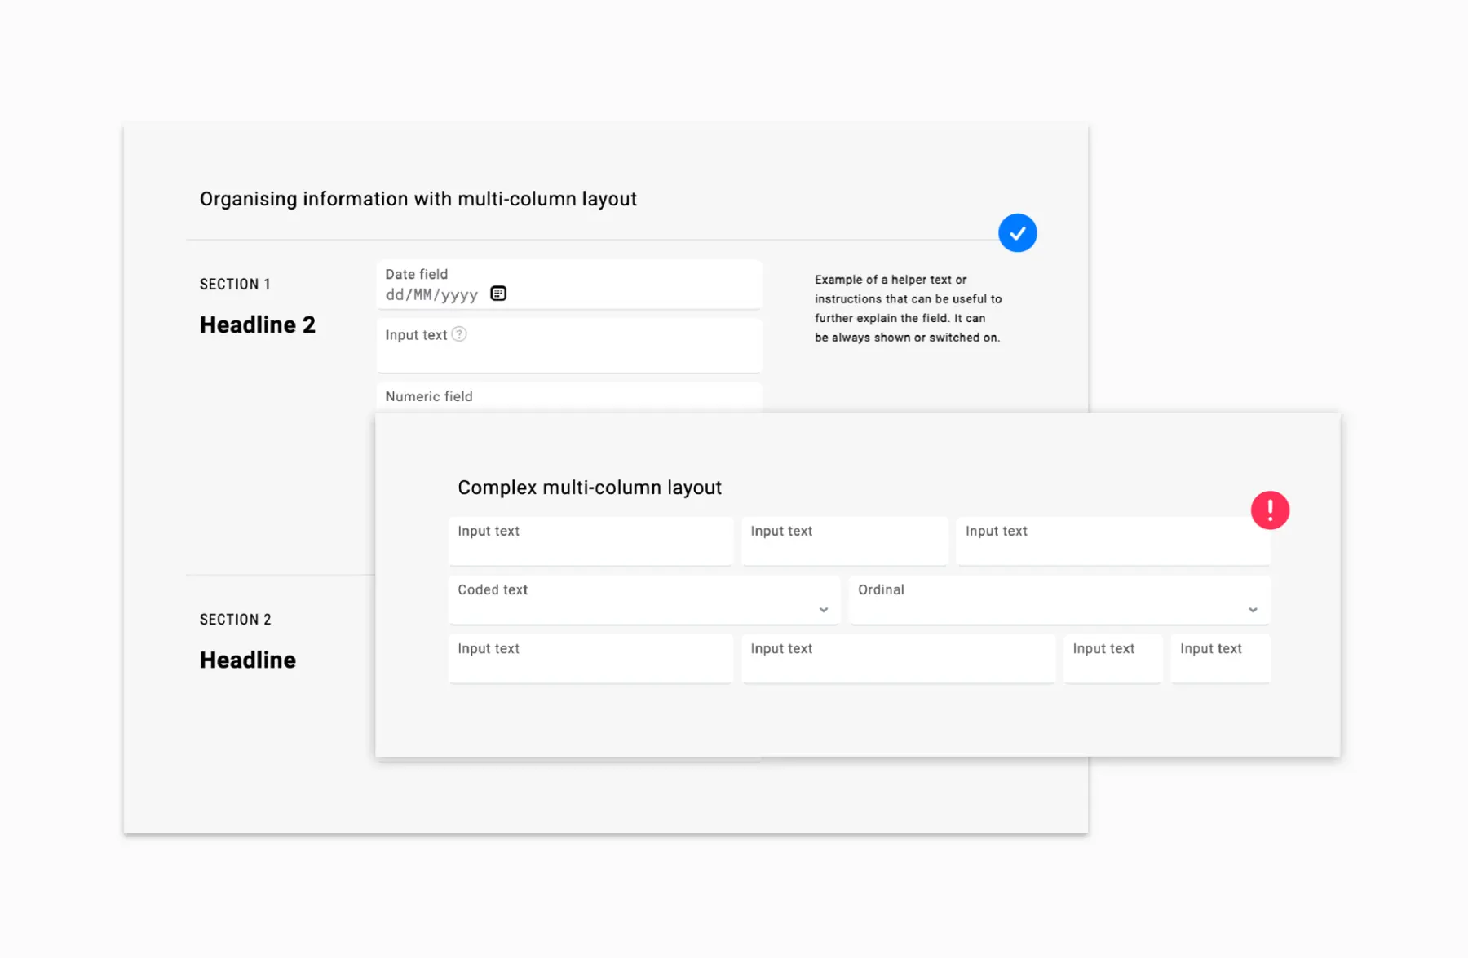The image size is (1468, 958).
Task: Click the Complex multi-column layout title
Action: (589, 487)
